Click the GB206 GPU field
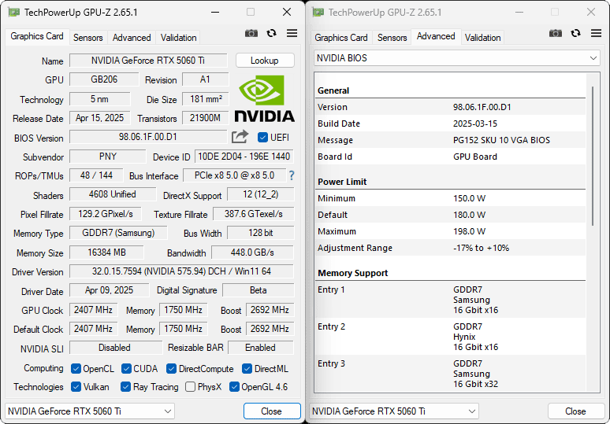 tap(104, 79)
